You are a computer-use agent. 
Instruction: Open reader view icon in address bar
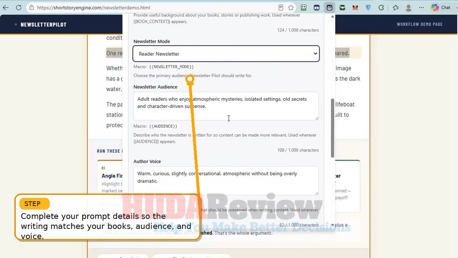pyautogui.click(x=281, y=8)
